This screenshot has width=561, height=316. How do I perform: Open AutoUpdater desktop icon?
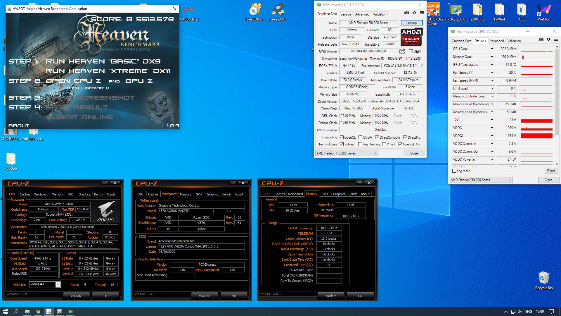(x=189, y=13)
